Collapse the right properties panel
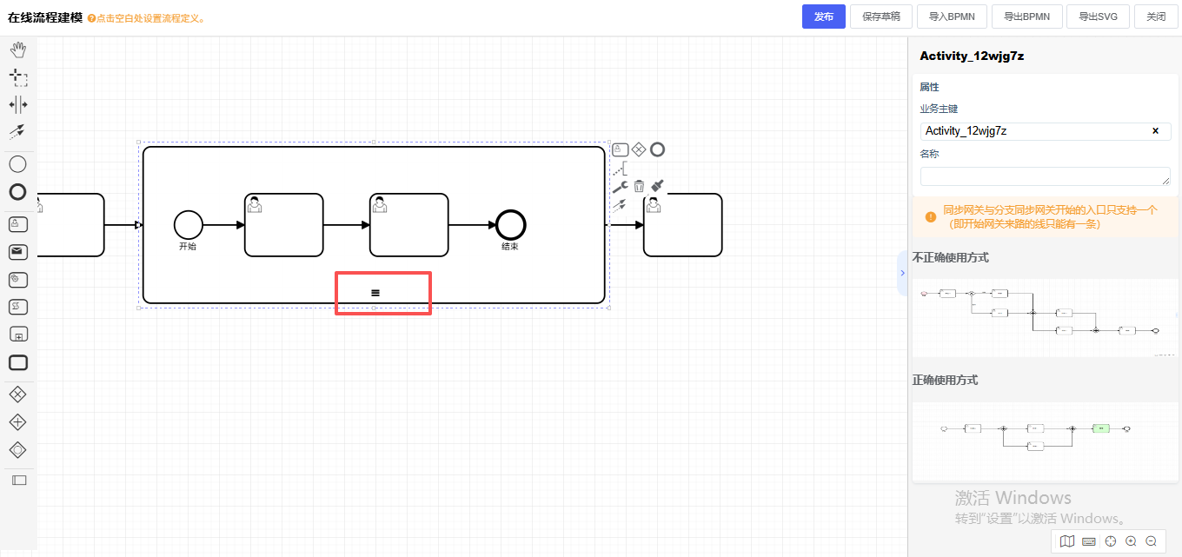The height and width of the screenshot is (557, 1182). pos(902,273)
